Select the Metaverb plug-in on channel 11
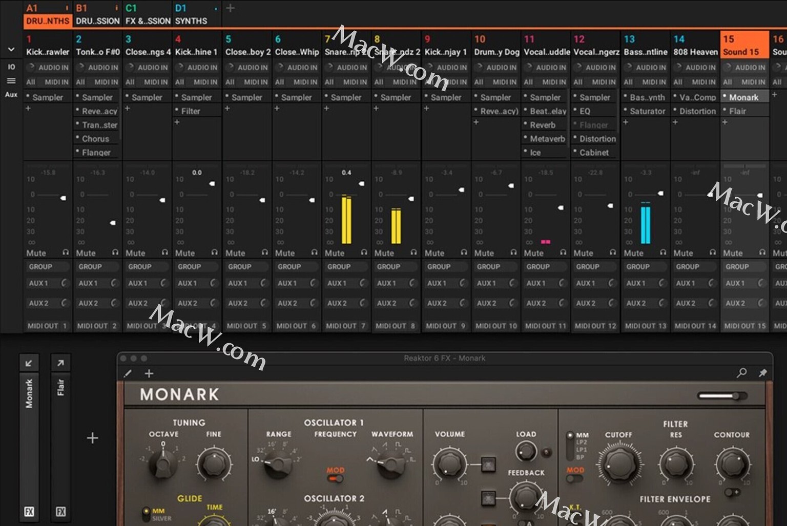 [545, 138]
